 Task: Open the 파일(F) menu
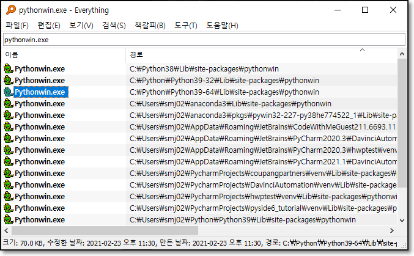point(17,25)
